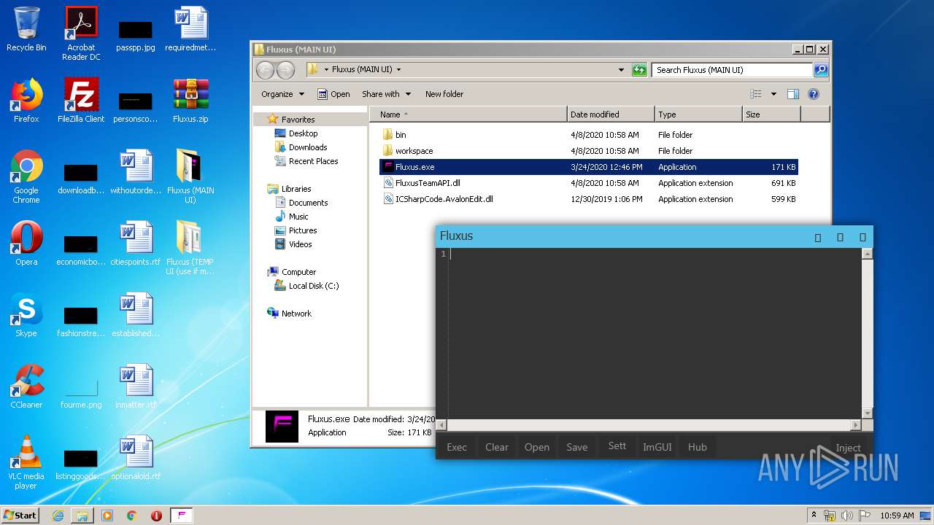Click Inject button in Fluxus
934x525 pixels.
point(849,448)
